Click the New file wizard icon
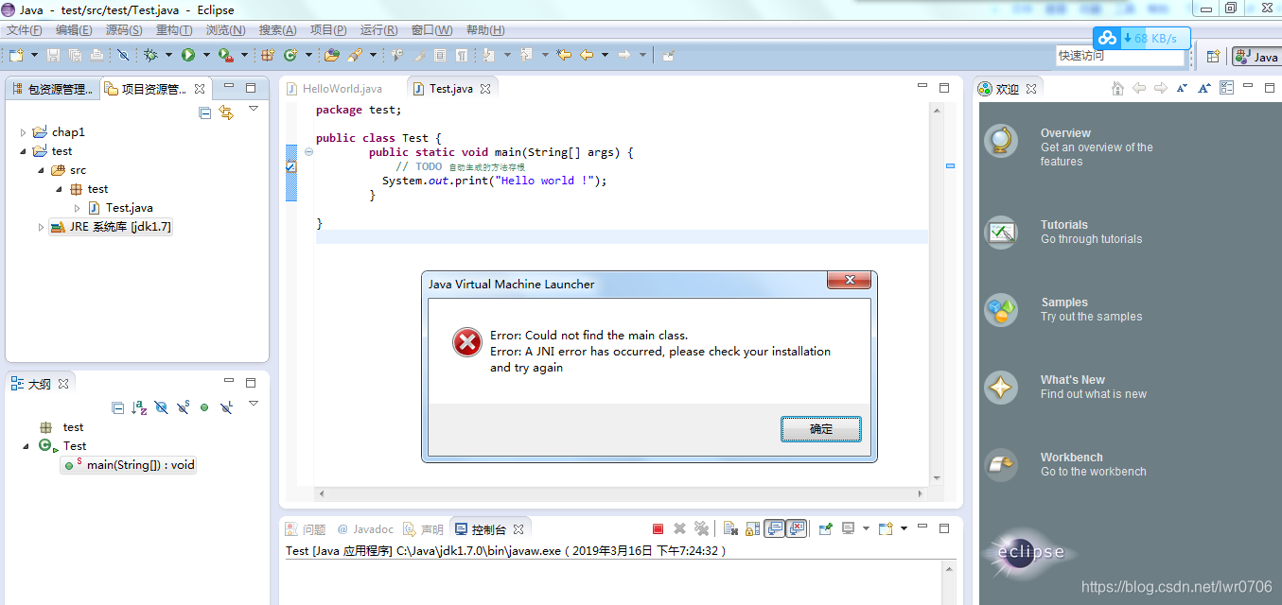1282x605 pixels. click(16, 56)
